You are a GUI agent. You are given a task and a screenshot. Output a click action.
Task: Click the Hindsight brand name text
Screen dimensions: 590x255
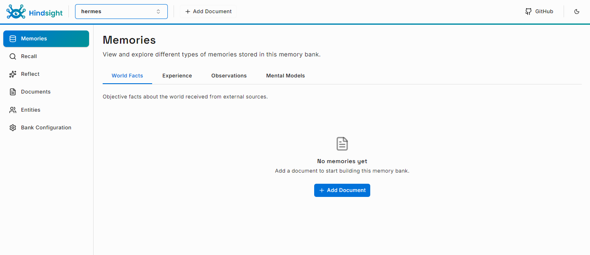tap(46, 13)
